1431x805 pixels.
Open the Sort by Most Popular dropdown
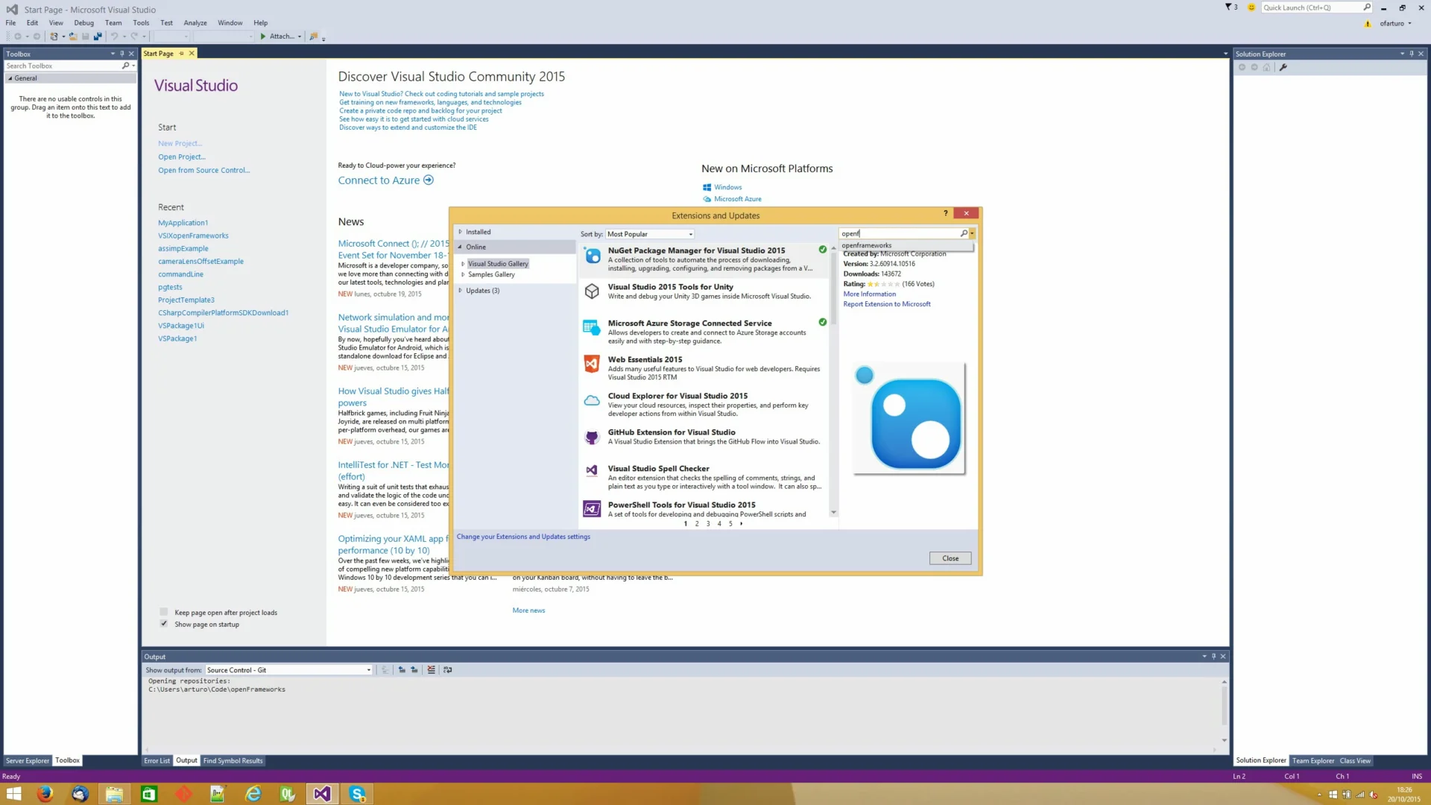pos(689,233)
